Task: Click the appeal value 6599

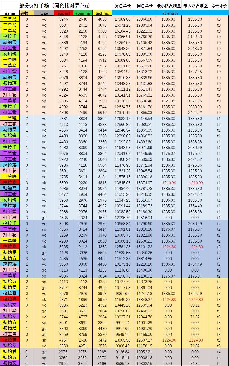Action: coord(63,182)
